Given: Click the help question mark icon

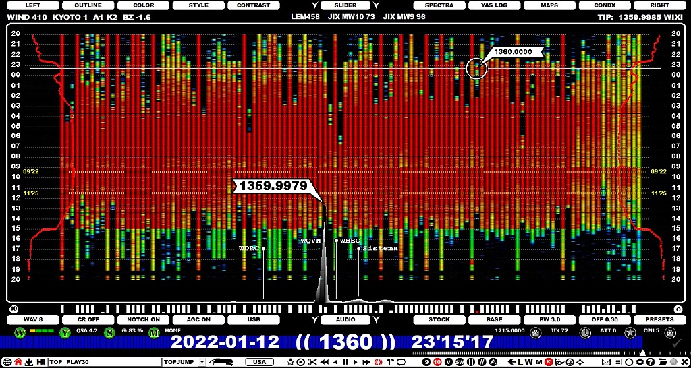Looking at the screenshot, I should (651, 362).
